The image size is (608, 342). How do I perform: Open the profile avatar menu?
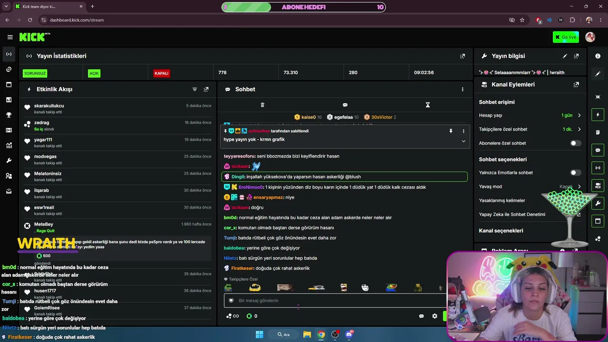coord(590,37)
